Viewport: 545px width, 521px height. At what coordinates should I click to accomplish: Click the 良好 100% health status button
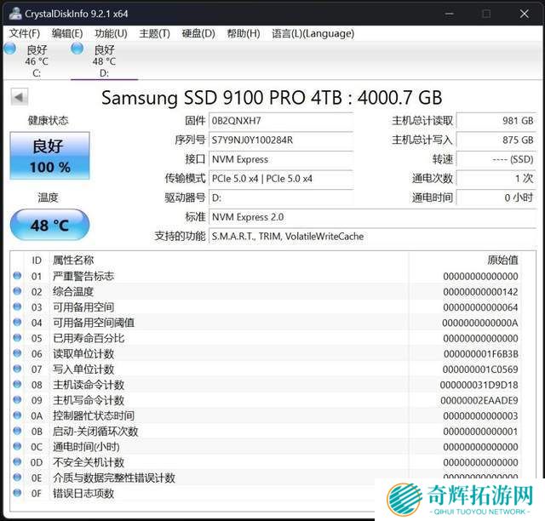pyautogui.click(x=49, y=155)
